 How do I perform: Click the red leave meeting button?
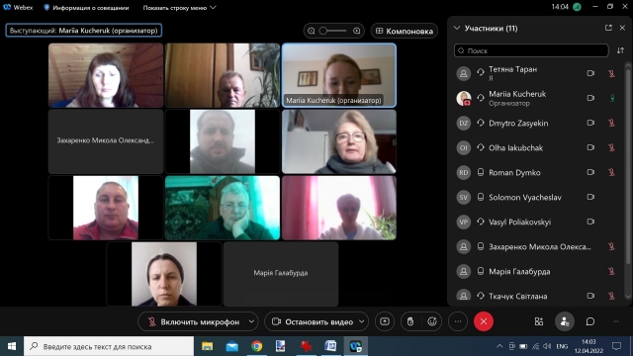[484, 321]
